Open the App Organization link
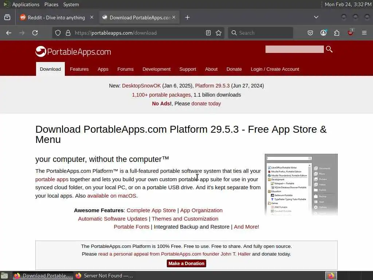This screenshot has height=280, width=373. click(201, 210)
